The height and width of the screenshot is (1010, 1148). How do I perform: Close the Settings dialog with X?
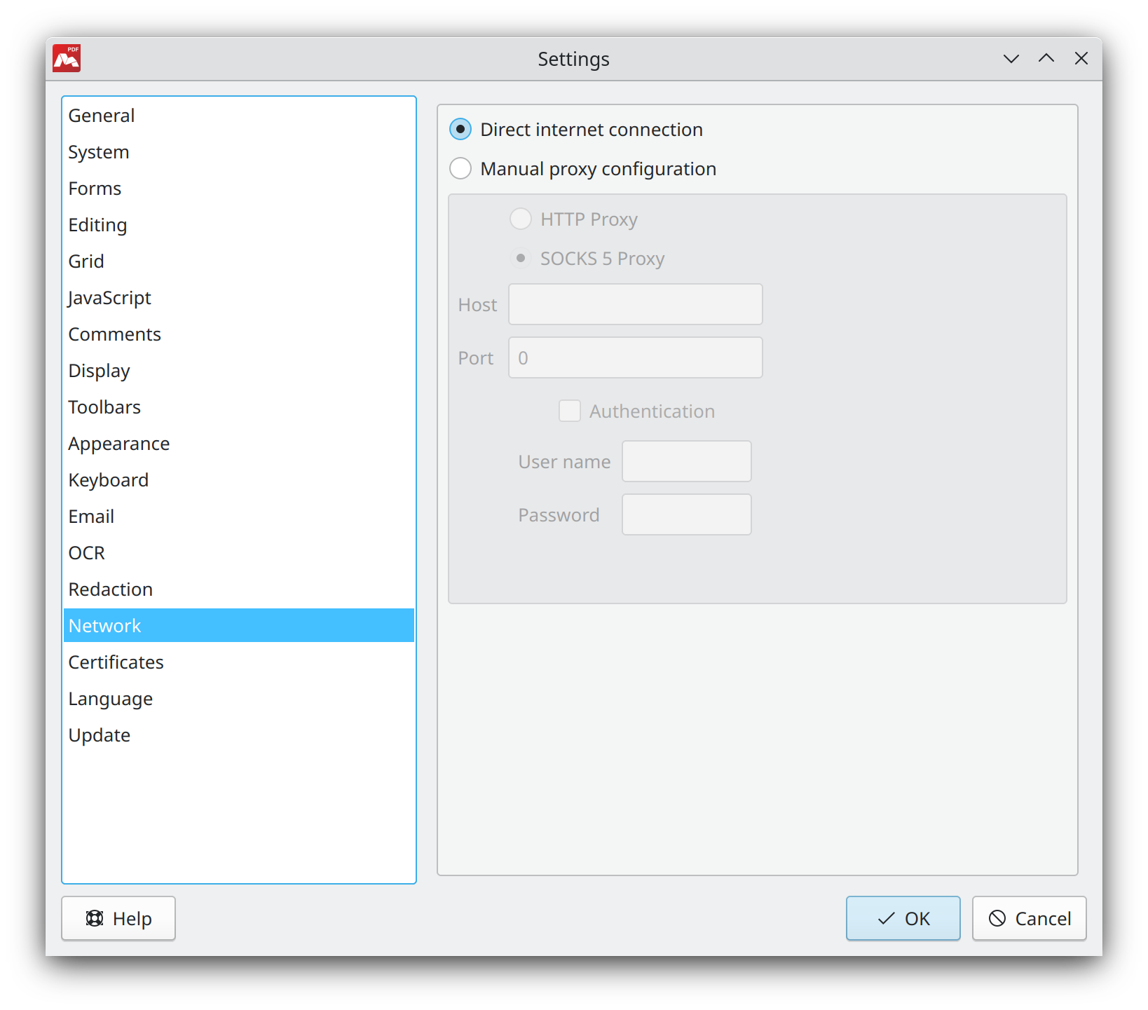[x=1081, y=59]
